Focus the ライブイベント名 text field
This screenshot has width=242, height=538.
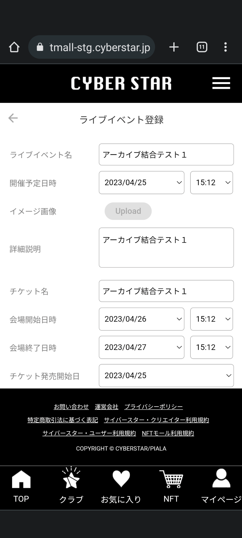(166, 155)
